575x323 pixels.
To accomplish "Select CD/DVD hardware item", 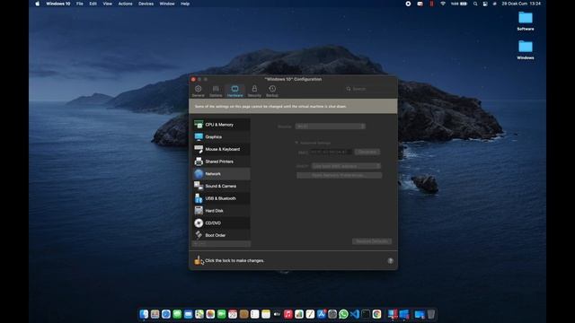I will (x=221, y=223).
